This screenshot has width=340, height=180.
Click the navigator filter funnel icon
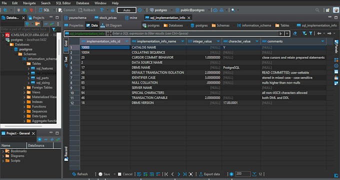click(x=54, y=29)
